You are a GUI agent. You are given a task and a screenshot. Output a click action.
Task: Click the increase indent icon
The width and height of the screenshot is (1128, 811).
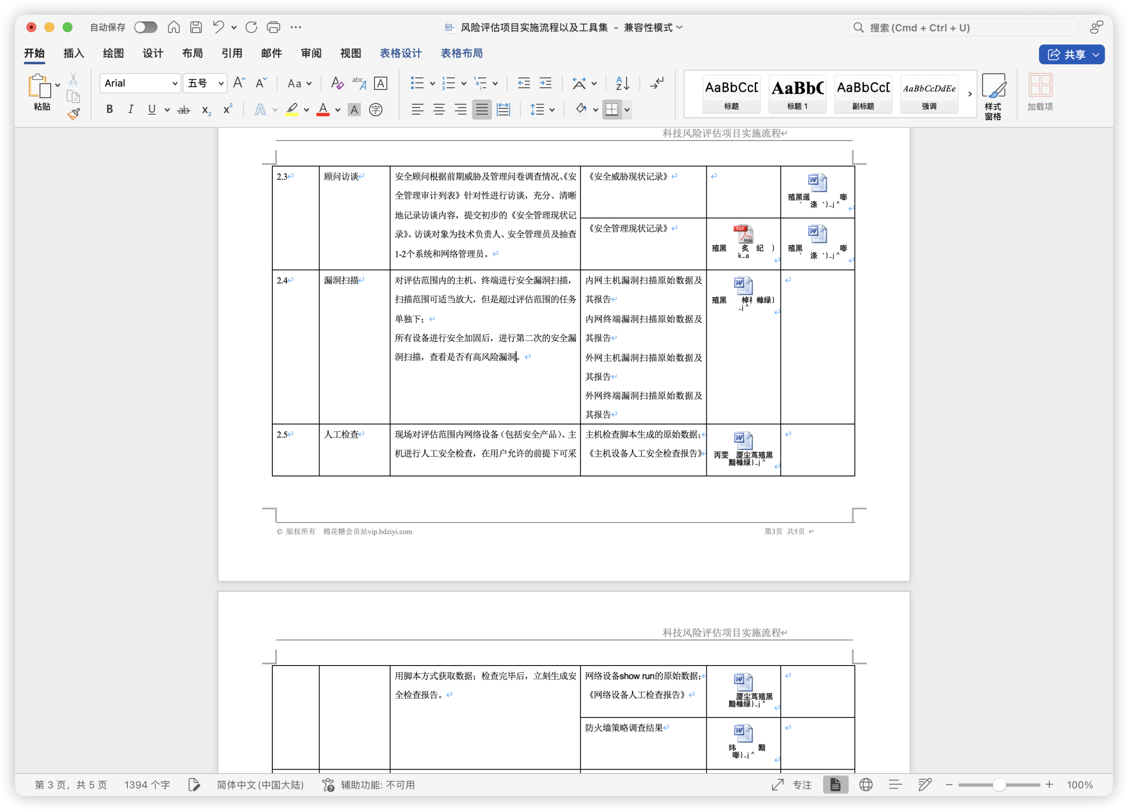tap(545, 83)
